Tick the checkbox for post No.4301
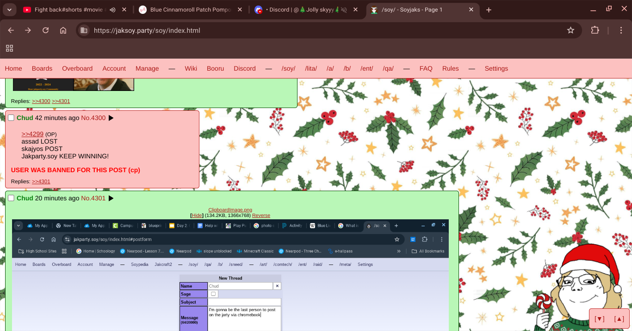The height and width of the screenshot is (331, 632). click(11, 199)
